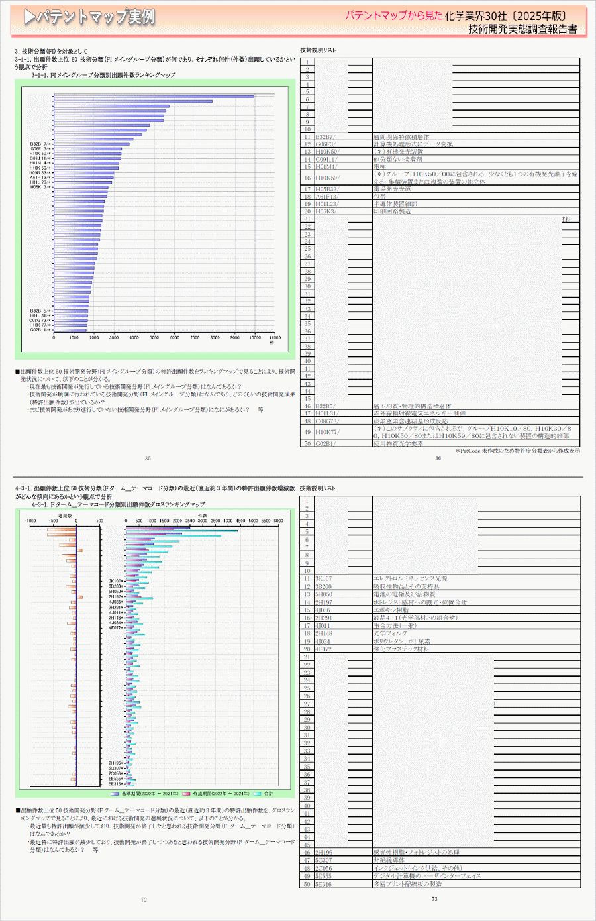Click the パテントマップ実例 header title
The width and height of the screenshot is (596, 921).
click(x=89, y=17)
